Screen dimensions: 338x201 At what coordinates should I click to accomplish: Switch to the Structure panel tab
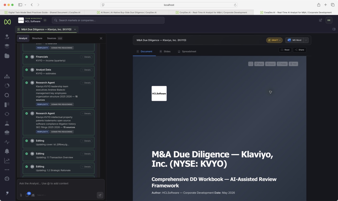coord(37,38)
